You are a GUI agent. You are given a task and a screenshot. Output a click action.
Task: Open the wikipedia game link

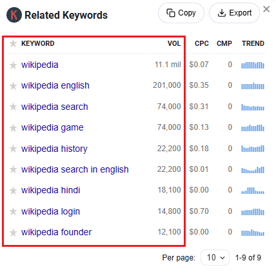[52, 127]
